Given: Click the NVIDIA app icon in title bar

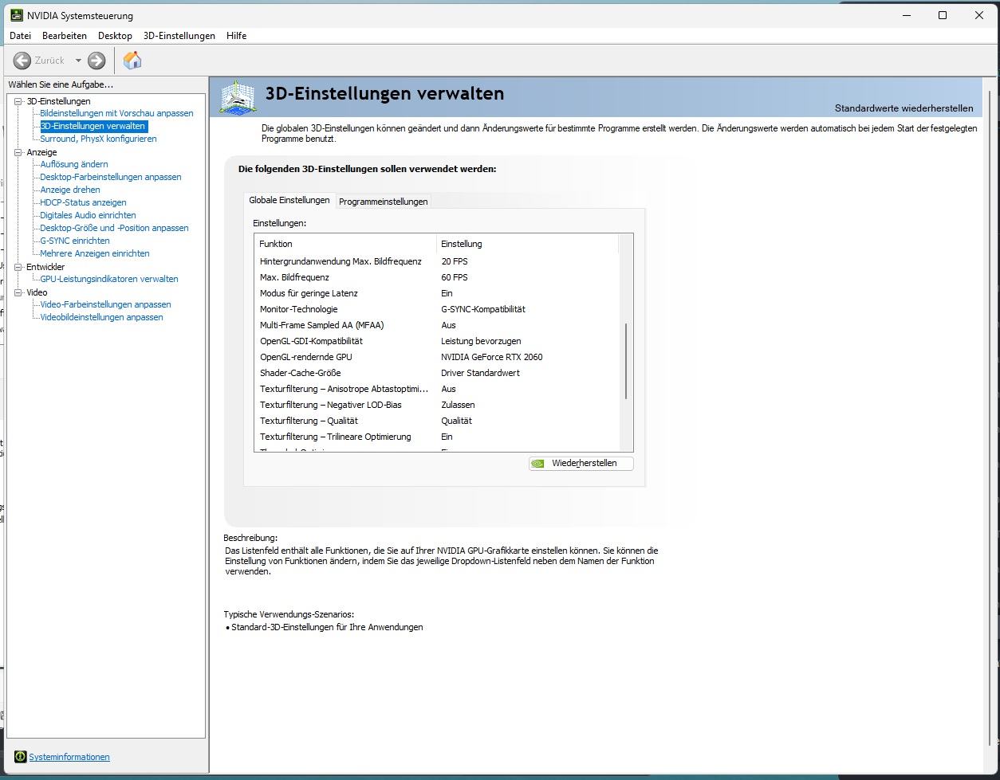Looking at the screenshot, I should (16, 15).
